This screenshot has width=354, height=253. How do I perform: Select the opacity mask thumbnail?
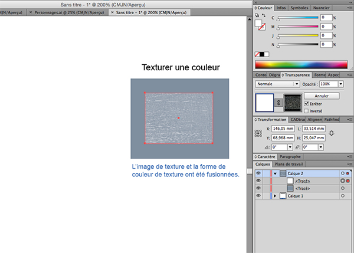click(293, 103)
